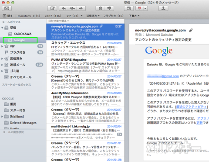Image resolution: width=209 pixels, height=162 pixels.
Task: Expand the ゴミ箱 mailbox triangle
Action: (x=2, y=71)
